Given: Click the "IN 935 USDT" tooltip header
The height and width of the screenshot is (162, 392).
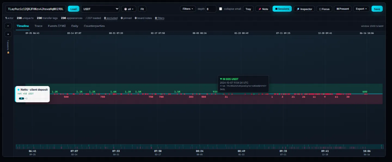Looking at the screenshot, I should click(229, 79).
